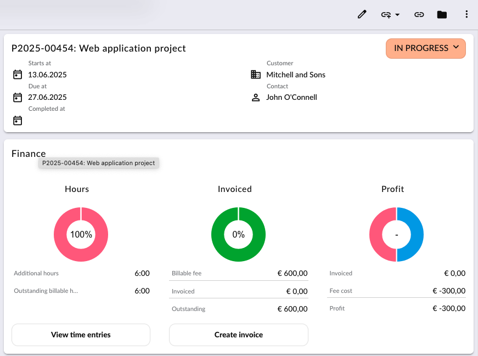Click the Completed at calendar icon
The height and width of the screenshot is (356, 478).
click(18, 120)
